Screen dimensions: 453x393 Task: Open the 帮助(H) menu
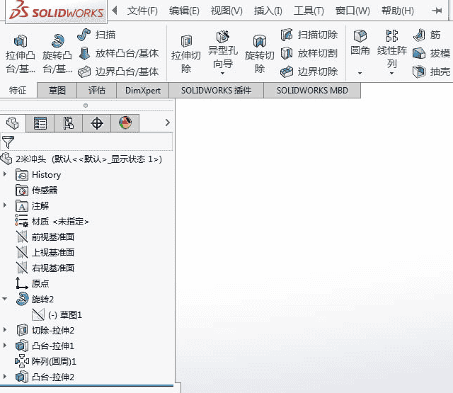(398, 11)
